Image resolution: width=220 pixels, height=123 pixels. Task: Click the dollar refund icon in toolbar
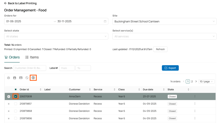(33, 78)
